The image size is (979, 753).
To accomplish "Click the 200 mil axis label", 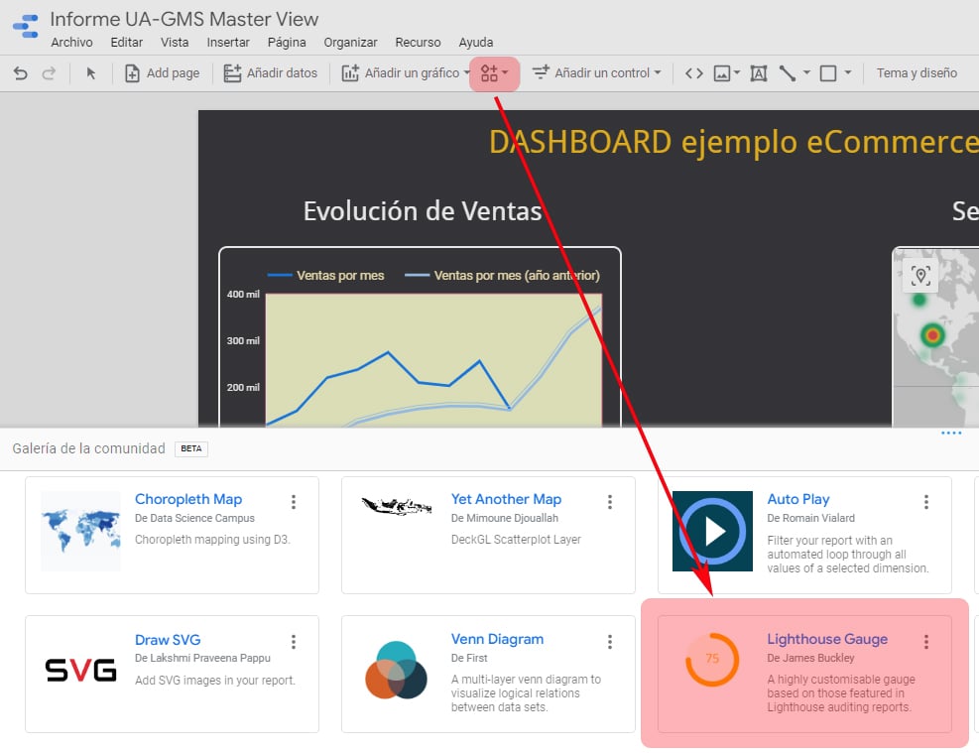I will [243, 388].
